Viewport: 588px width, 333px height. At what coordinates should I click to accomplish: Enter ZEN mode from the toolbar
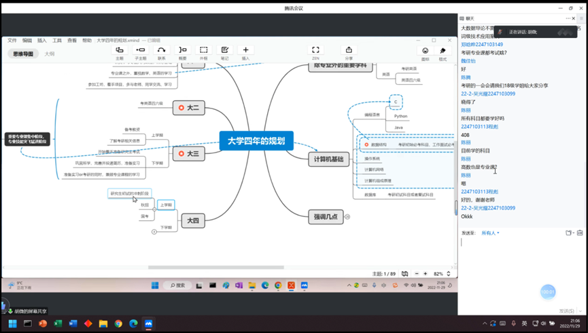pyautogui.click(x=315, y=51)
